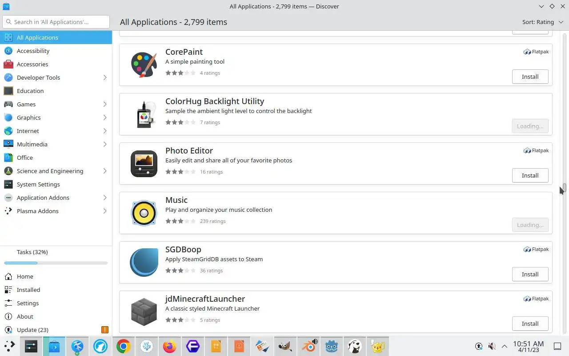Open the Update (23) page

click(x=56, y=330)
